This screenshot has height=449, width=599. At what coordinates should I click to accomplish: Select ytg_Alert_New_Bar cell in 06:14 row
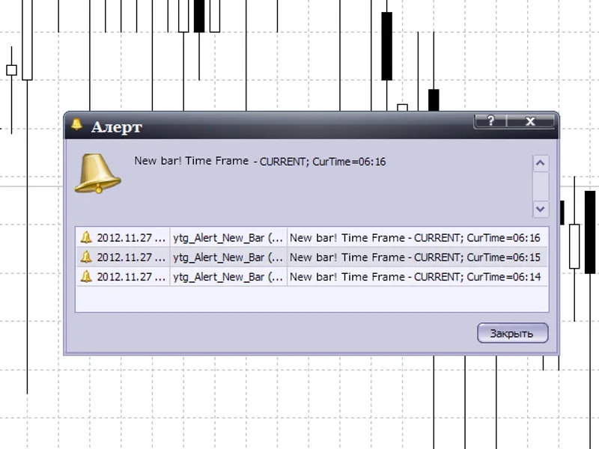pyautogui.click(x=228, y=276)
